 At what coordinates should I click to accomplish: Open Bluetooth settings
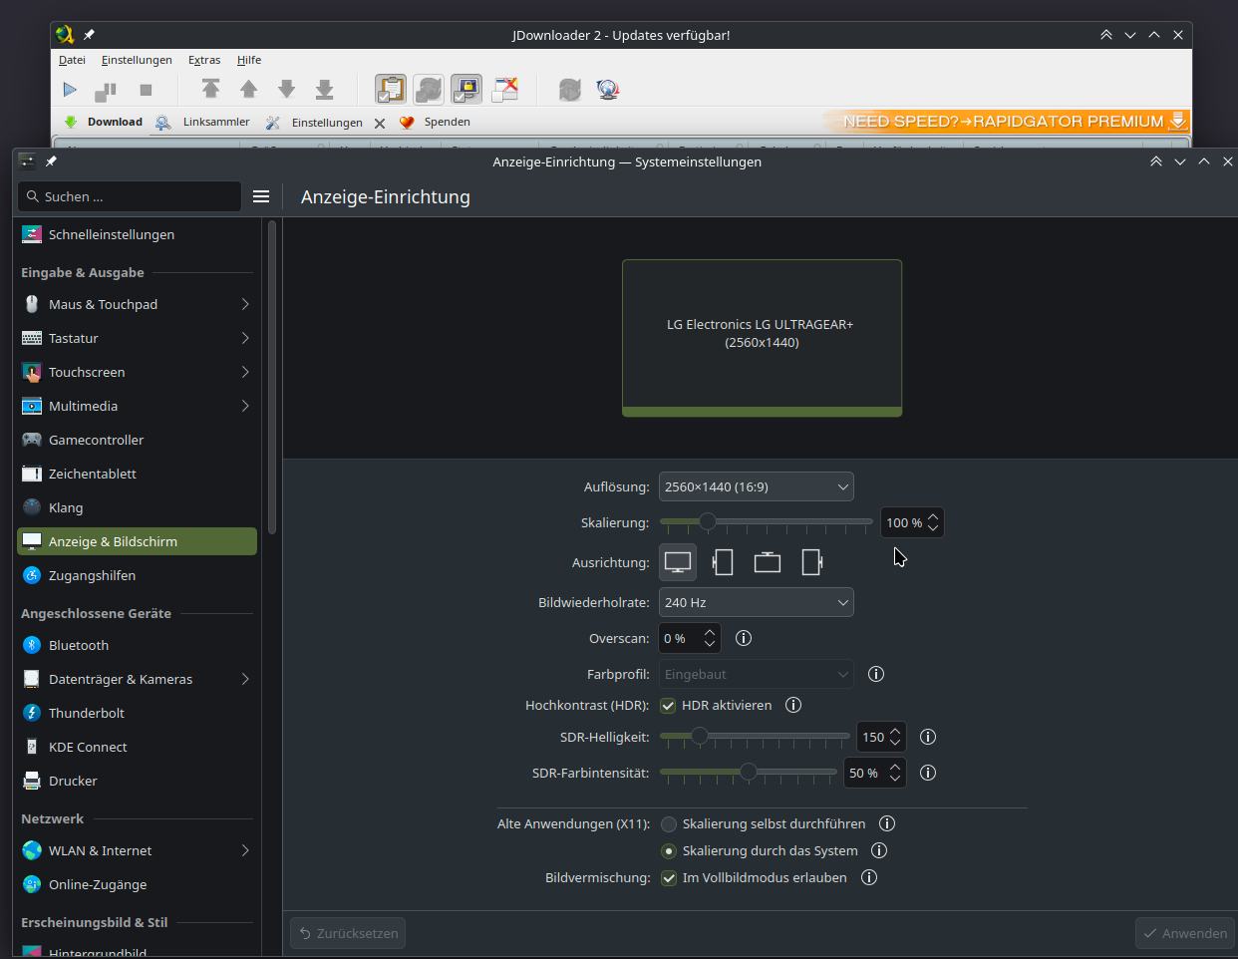tap(137, 645)
